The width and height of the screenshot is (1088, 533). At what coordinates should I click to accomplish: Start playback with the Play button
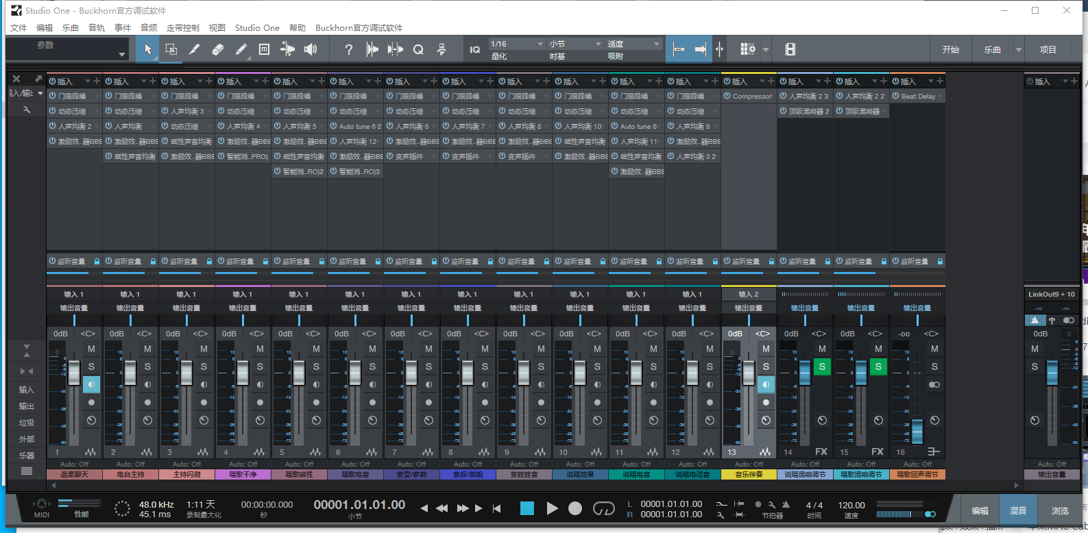click(552, 508)
